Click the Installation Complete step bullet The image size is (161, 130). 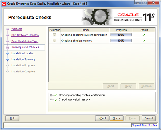click(x=8, y=71)
